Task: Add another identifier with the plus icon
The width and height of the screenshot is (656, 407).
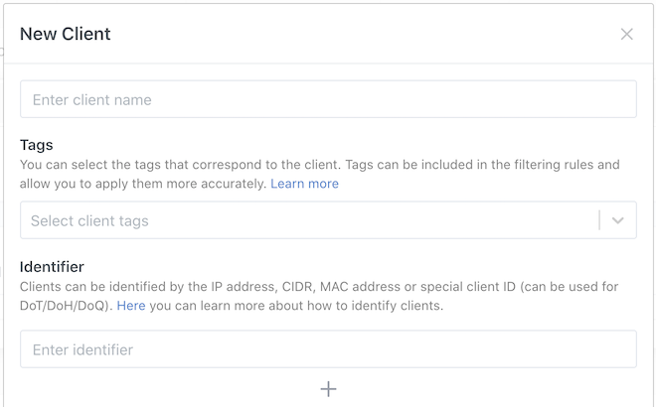Action: 328,389
